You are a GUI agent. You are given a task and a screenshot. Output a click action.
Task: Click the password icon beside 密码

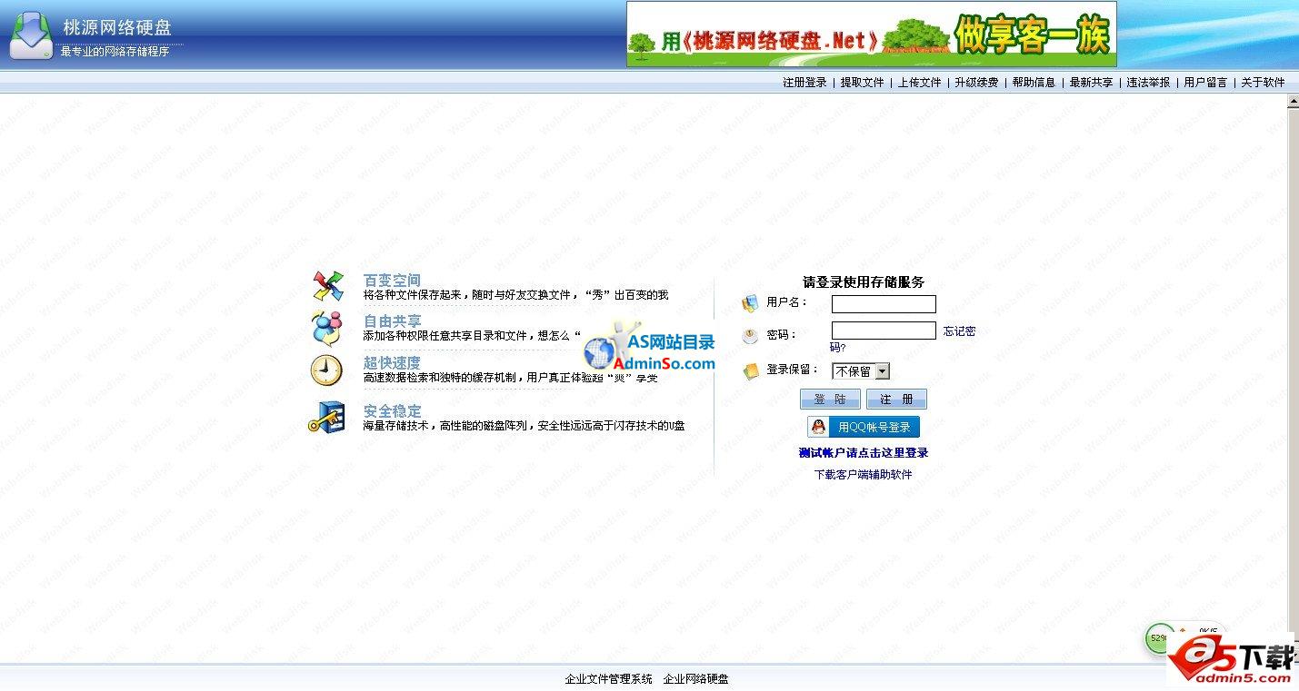750,337
